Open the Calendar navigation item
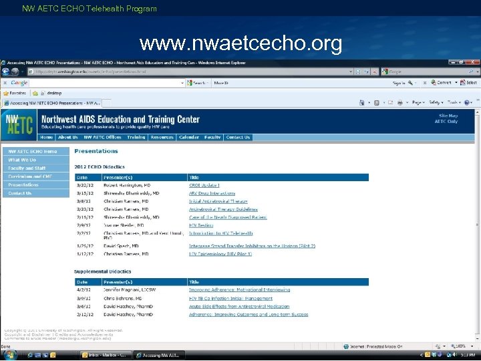The height and width of the screenshot is (361, 481). point(189,137)
